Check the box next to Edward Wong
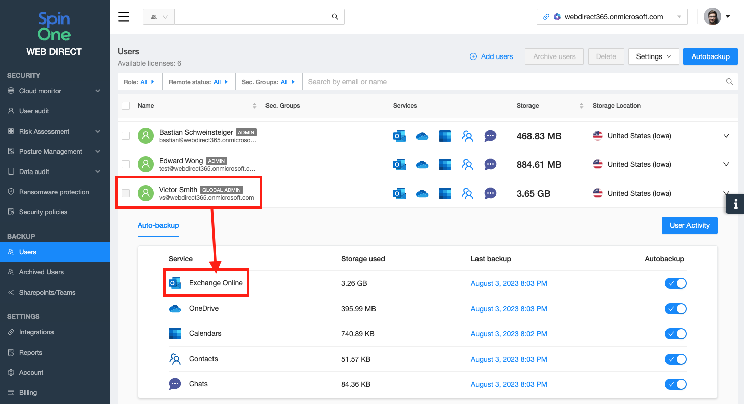The height and width of the screenshot is (404, 744). [126, 164]
